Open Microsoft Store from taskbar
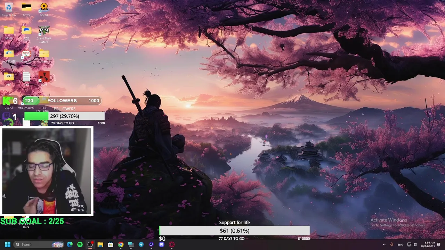Viewport: 445px width, 250px height. tap(110, 244)
